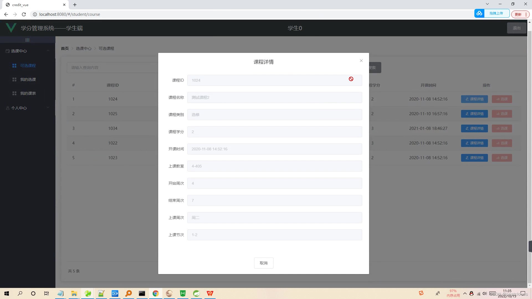This screenshot has width=532, height=299.
Task: Open Chrome from the taskbar
Action: (155, 293)
